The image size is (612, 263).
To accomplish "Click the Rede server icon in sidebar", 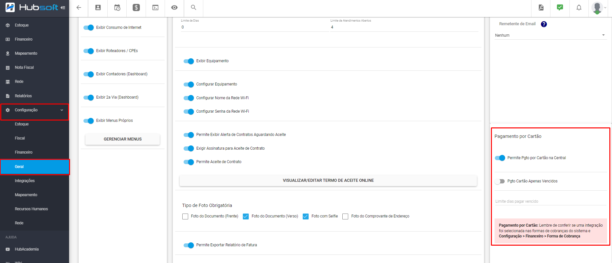I will (x=8, y=82).
